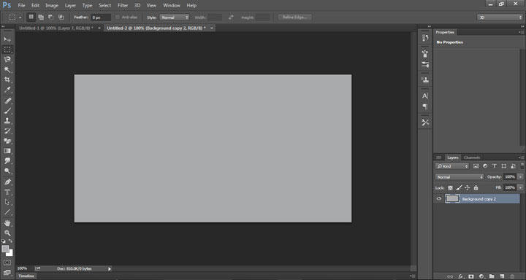
Task: Toggle Lock position
Action: [468, 188]
